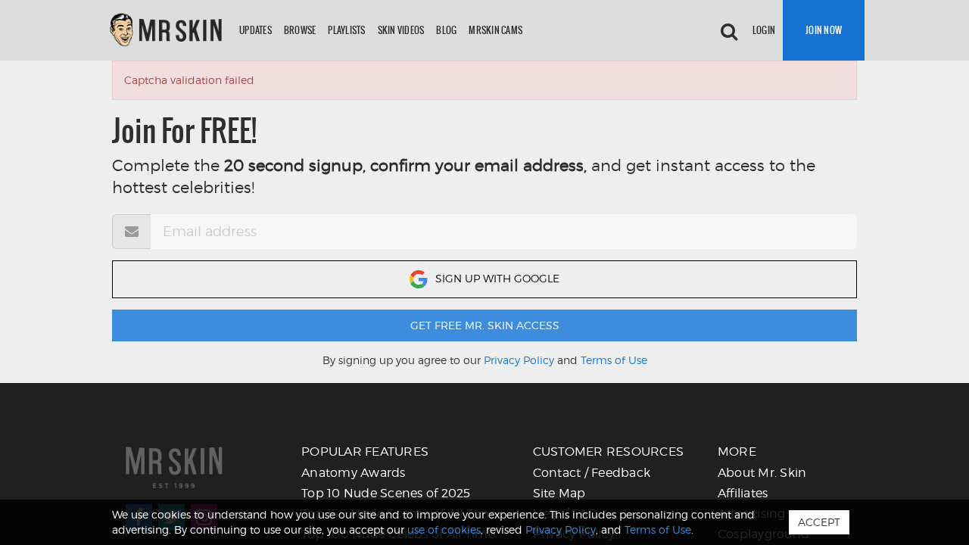Open MrSkin Cams navigation link
The width and height of the screenshot is (969, 545).
495,30
